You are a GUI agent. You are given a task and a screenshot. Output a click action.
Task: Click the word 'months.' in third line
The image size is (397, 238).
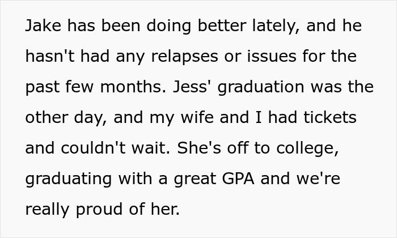point(133,87)
